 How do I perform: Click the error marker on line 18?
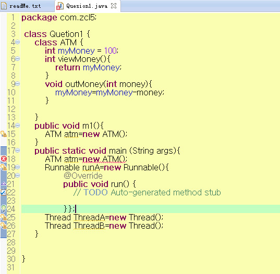tap(4, 158)
